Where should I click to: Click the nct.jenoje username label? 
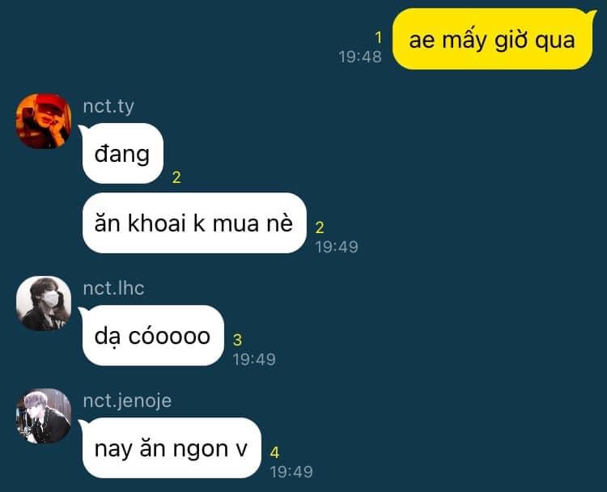pyautogui.click(x=127, y=401)
